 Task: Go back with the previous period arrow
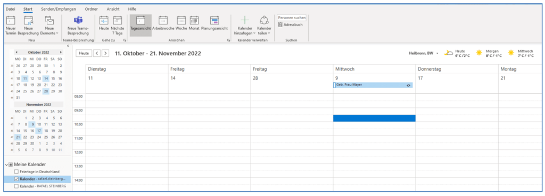pyautogui.click(x=97, y=54)
